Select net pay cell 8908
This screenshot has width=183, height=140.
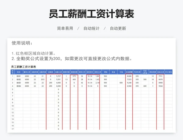pyautogui.click(x=161, y=83)
